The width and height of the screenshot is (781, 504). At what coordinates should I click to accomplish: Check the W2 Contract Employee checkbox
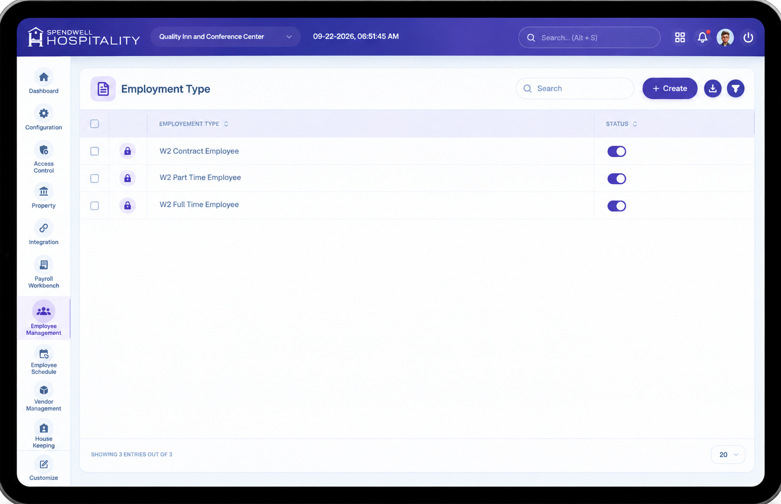(95, 151)
